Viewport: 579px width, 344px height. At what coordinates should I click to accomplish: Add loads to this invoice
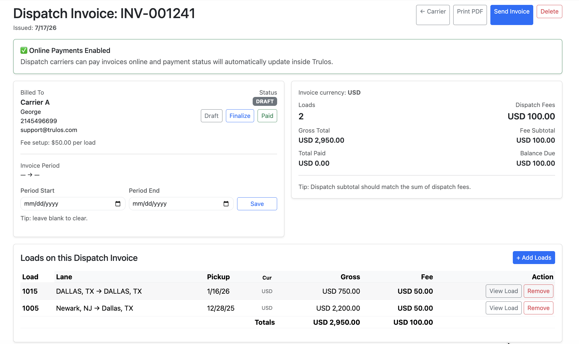click(534, 258)
